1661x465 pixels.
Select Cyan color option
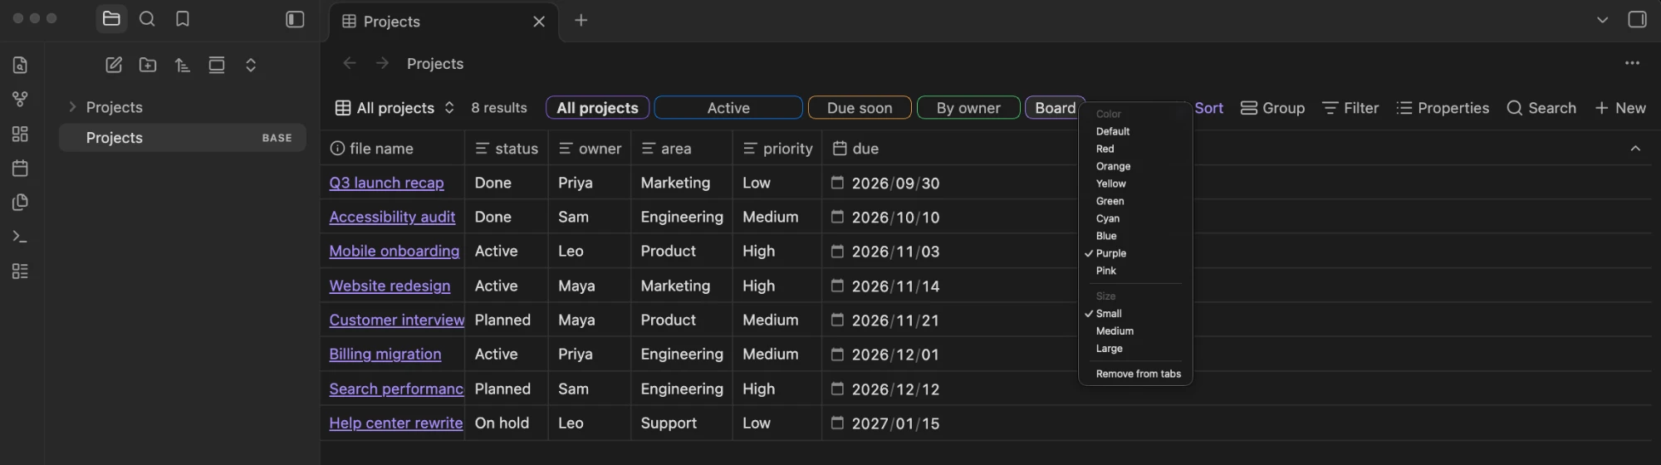point(1135,218)
